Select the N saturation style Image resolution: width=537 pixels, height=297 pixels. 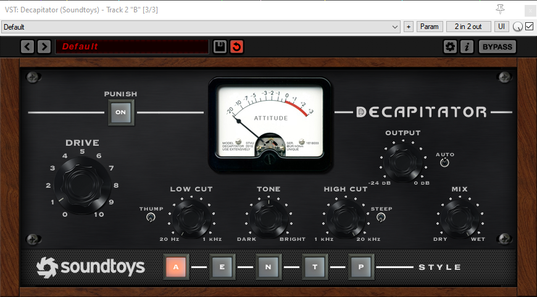pyautogui.click(x=268, y=267)
